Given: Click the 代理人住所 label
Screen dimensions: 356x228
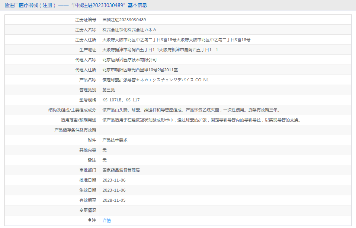Looking at the screenshot, I should tap(86, 70).
